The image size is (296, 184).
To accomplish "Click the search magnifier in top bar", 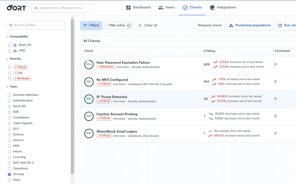I will (x=35, y=8).
